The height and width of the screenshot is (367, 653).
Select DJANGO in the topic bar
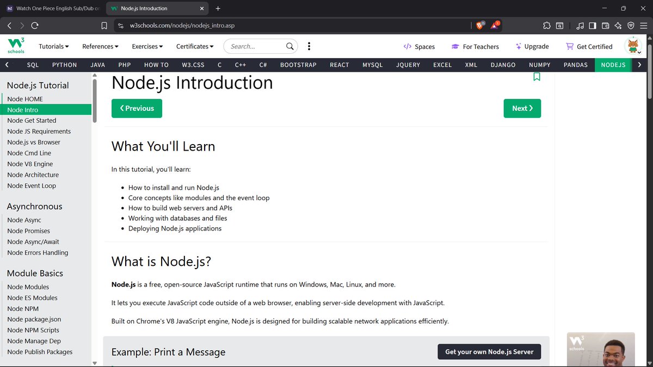click(503, 65)
